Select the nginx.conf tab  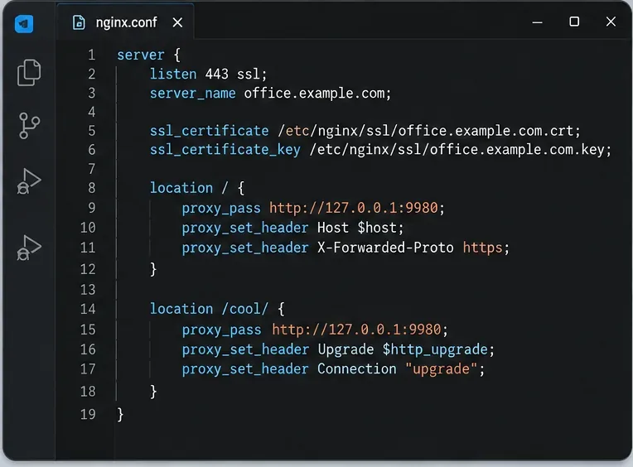pyautogui.click(x=126, y=22)
